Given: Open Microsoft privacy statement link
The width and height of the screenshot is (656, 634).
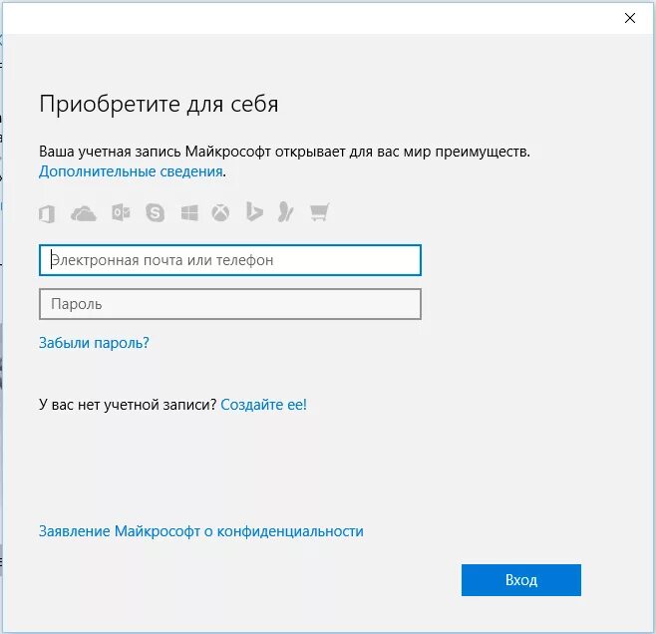Looking at the screenshot, I should [x=201, y=531].
